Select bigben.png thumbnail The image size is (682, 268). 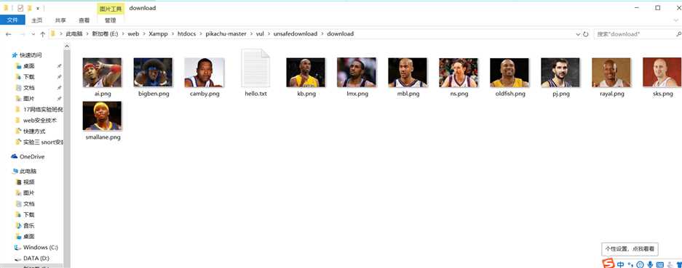[x=153, y=73]
